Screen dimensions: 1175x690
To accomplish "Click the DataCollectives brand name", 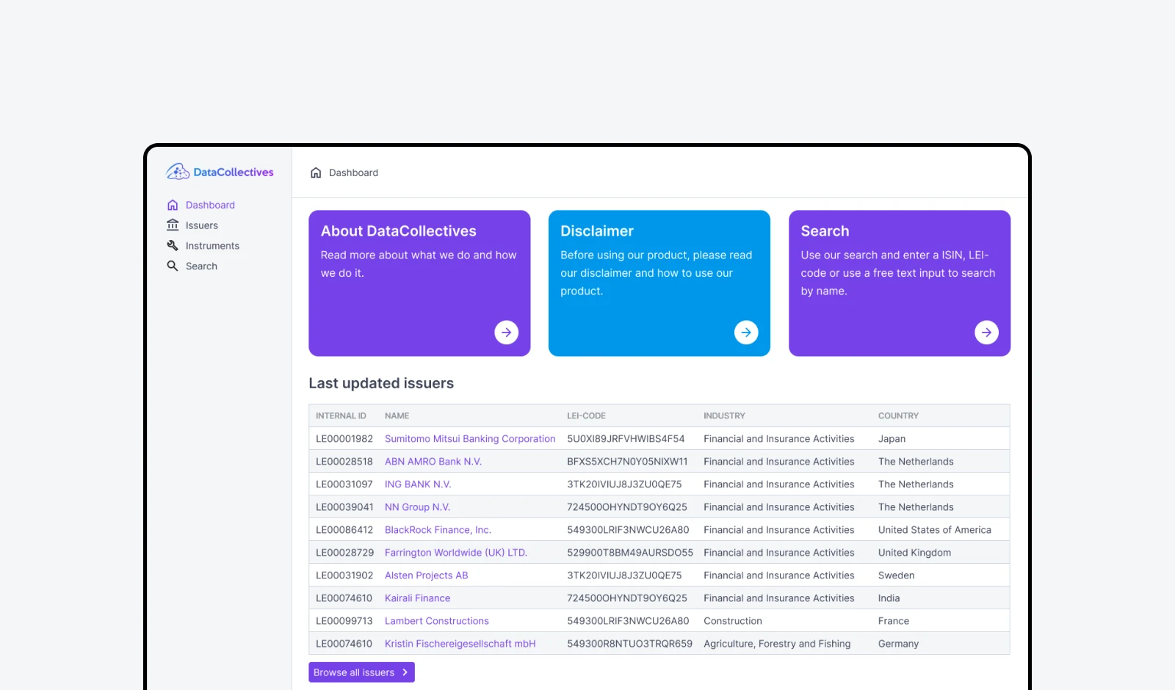I will [x=234, y=172].
